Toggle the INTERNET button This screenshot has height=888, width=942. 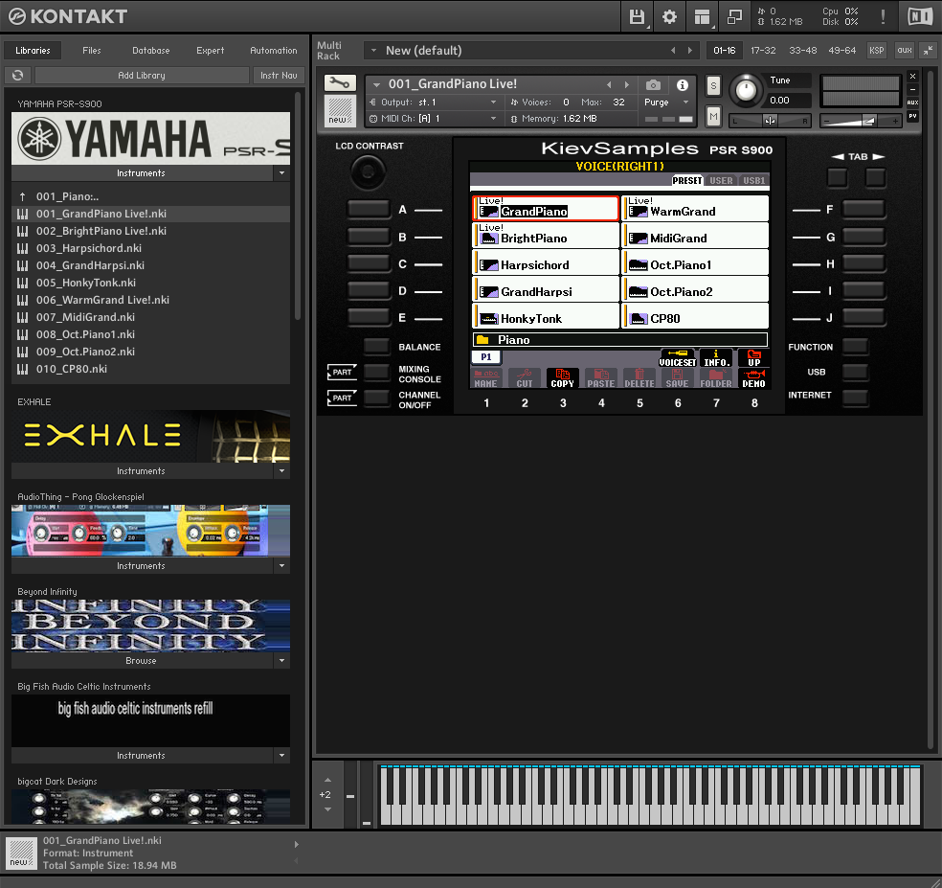pos(855,398)
